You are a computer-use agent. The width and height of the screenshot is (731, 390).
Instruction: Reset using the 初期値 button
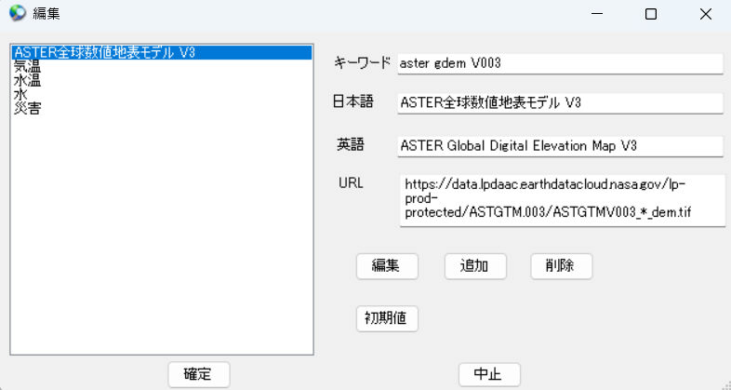coord(387,318)
